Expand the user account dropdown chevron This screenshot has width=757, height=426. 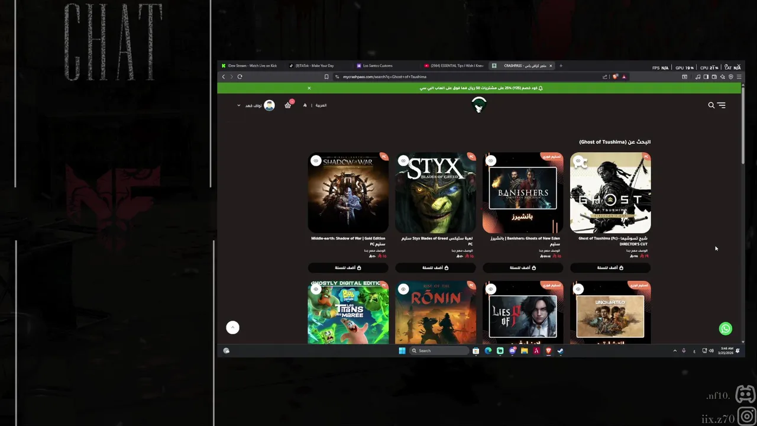239,105
